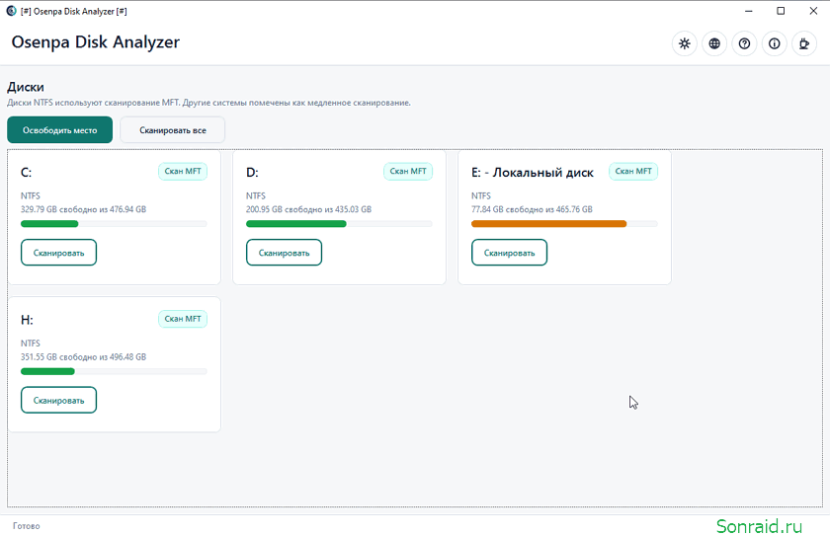Screen dimensions: 830x536
Task: Click "329.79 GB свободно из 476.94 GB" text
Action: coord(83,209)
